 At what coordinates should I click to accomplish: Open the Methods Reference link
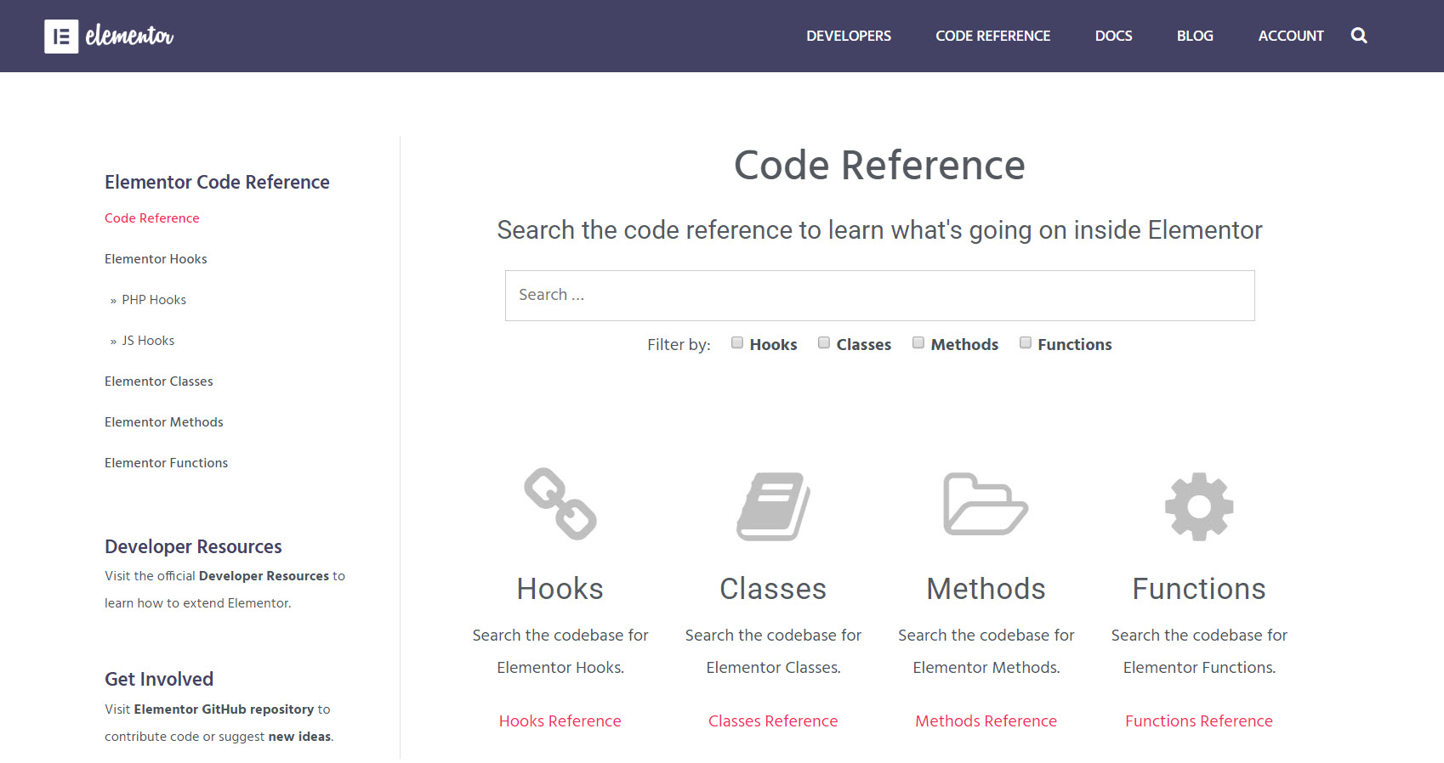click(x=986, y=721)
